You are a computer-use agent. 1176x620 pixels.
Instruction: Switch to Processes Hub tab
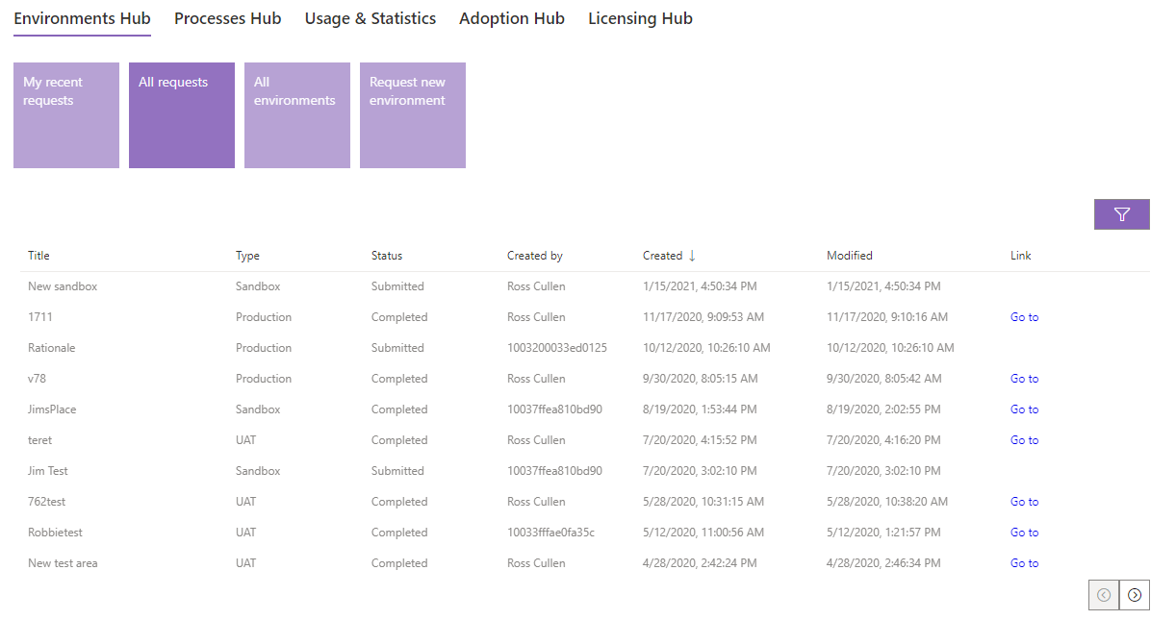(x=228, y=18)
